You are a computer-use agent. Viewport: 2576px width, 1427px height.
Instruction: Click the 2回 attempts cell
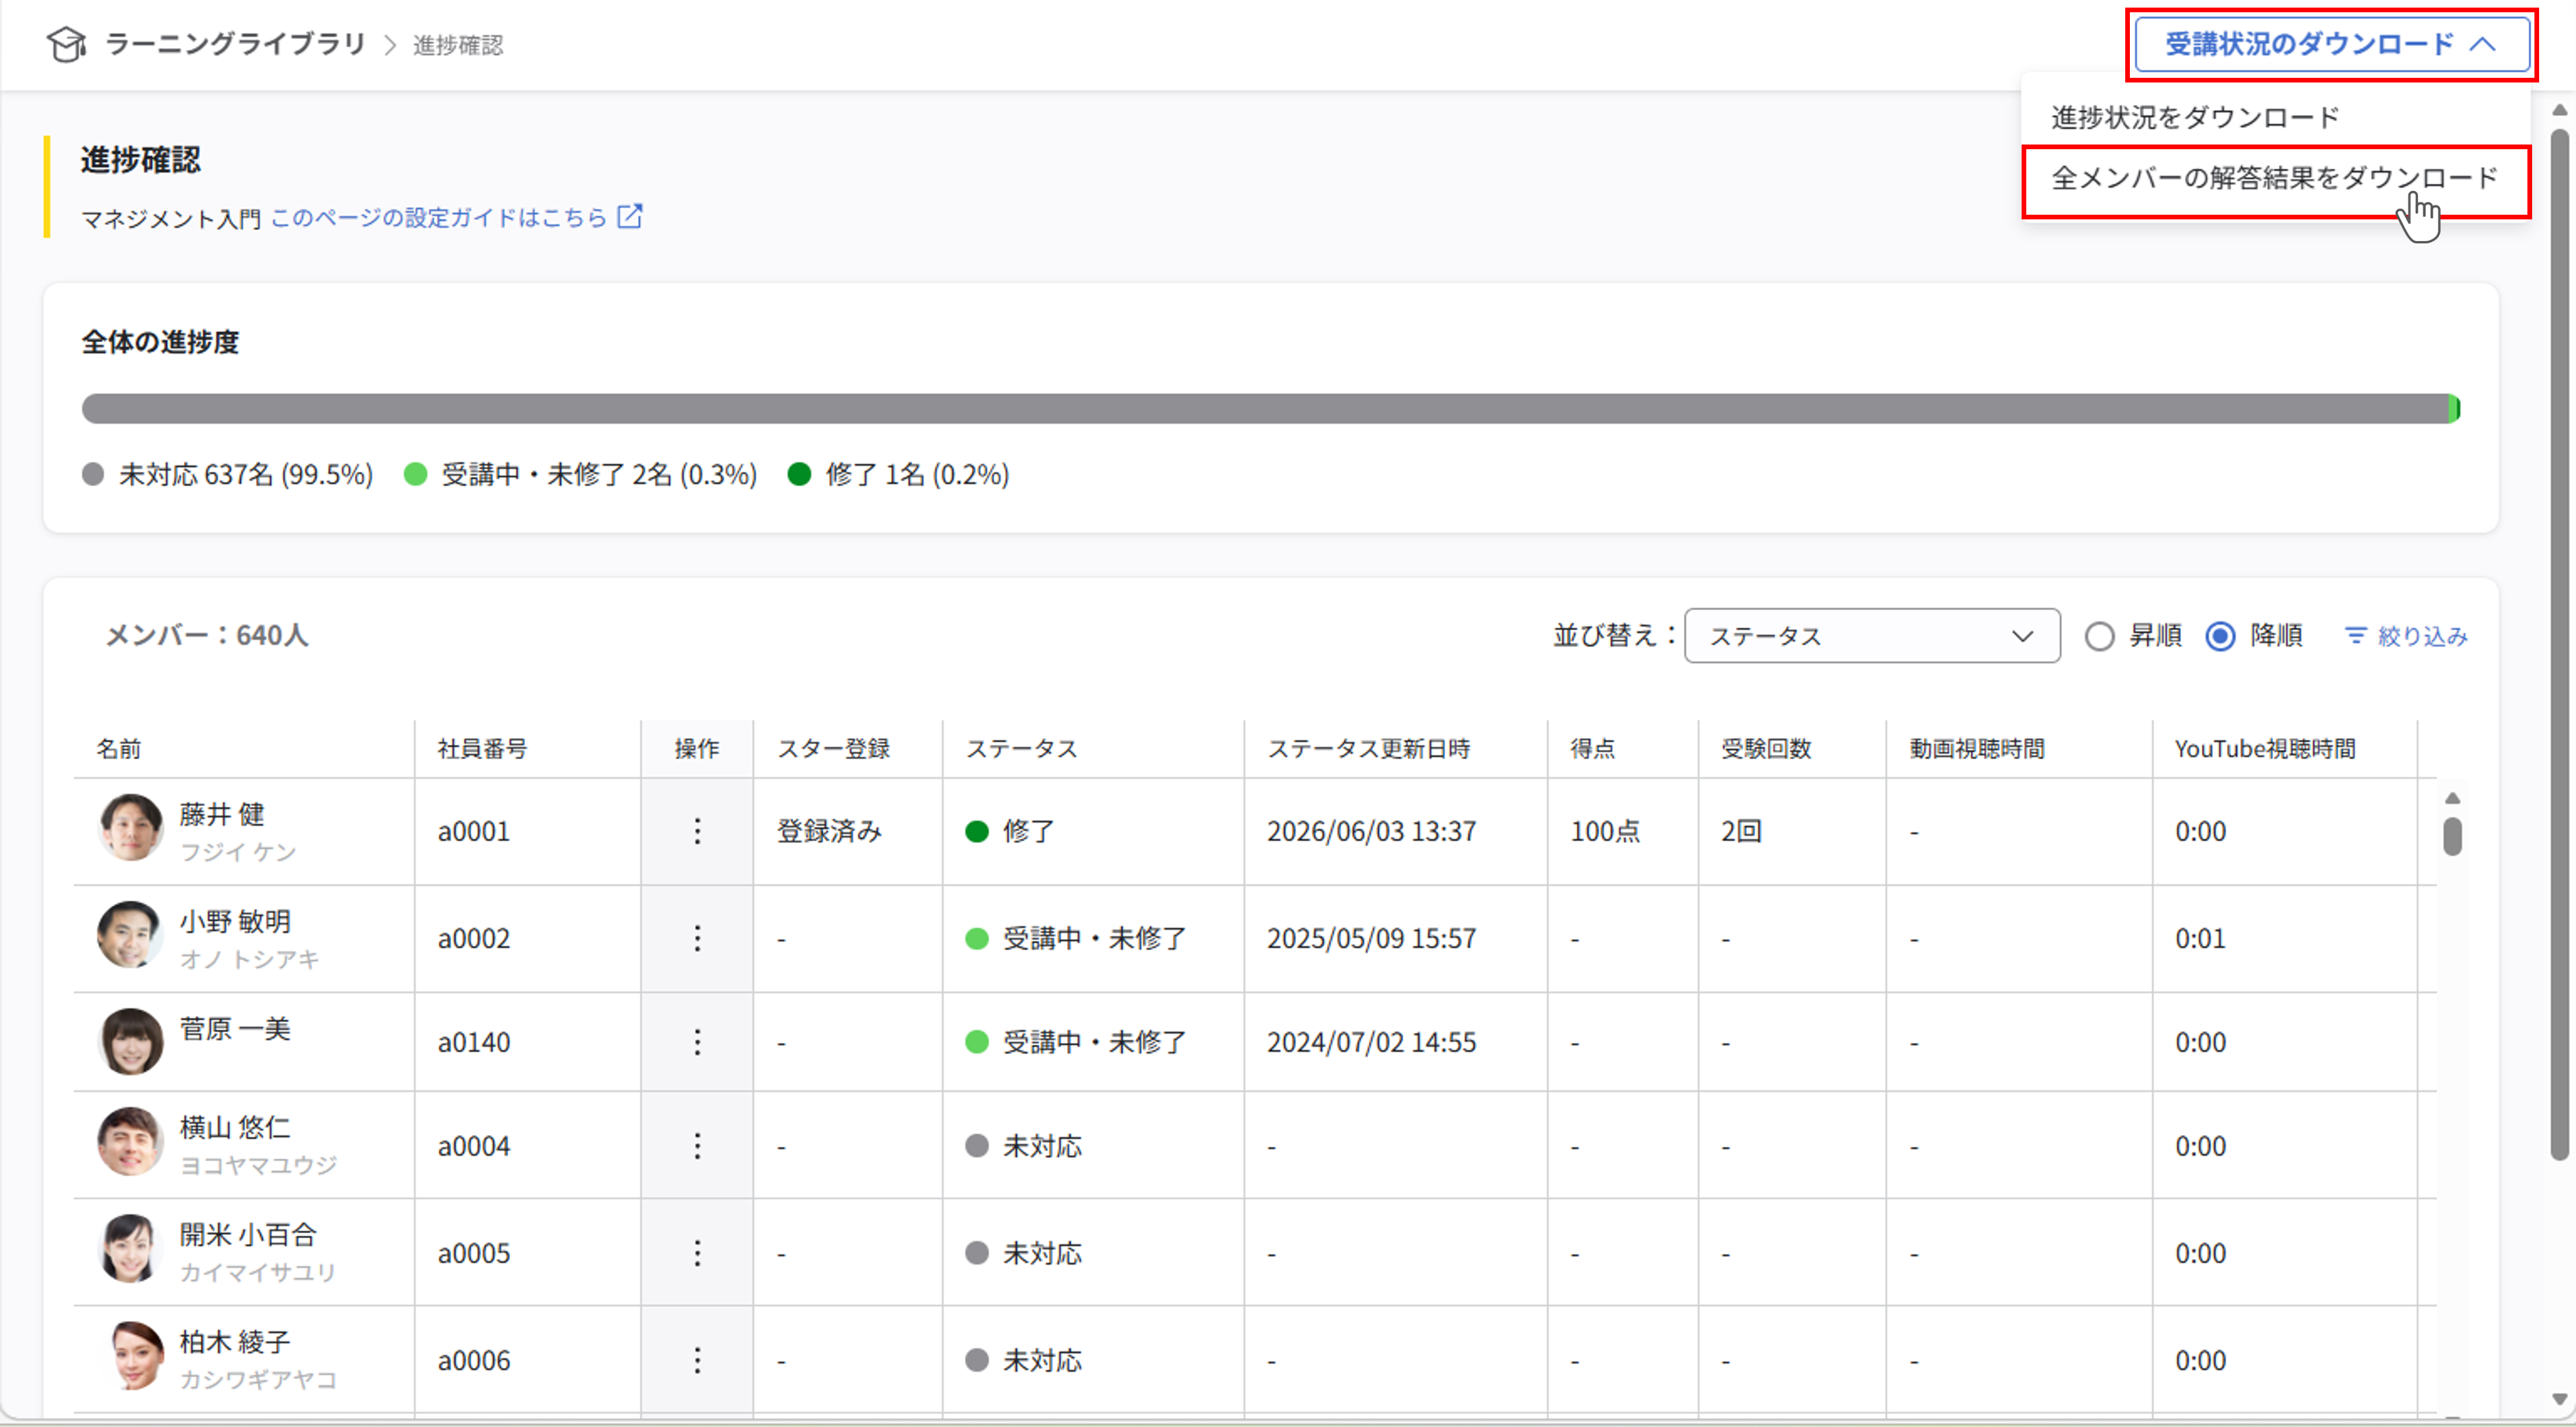[x=1741, y=830]
